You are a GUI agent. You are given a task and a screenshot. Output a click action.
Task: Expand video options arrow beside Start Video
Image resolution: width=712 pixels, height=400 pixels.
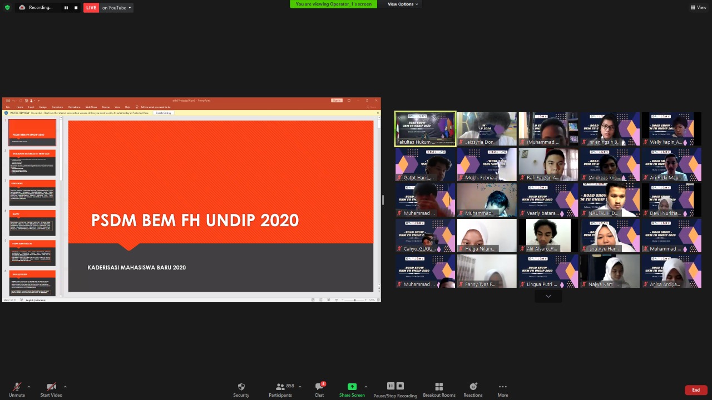65,387
